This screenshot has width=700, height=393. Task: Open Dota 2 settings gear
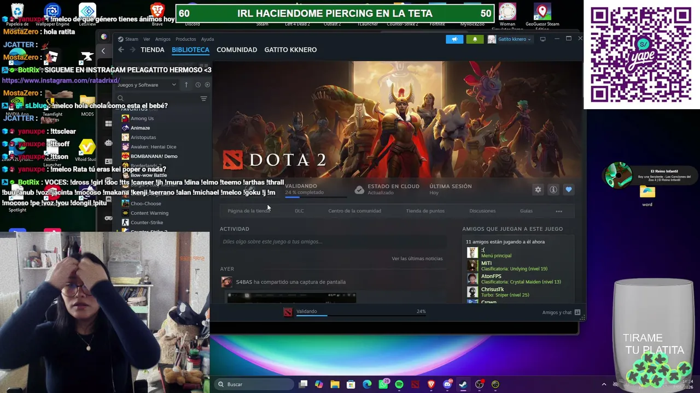[538, 189]
